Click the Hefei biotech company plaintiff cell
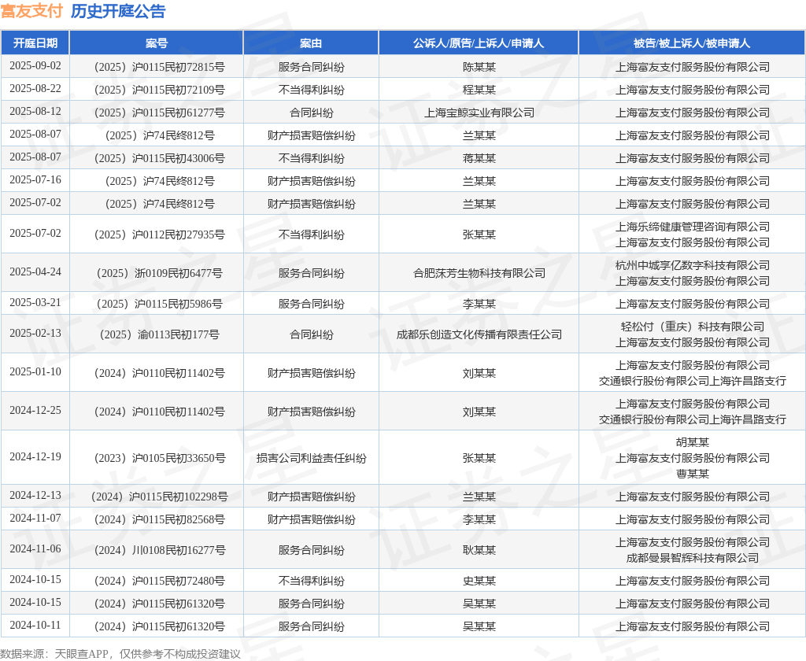 point(479,273)
